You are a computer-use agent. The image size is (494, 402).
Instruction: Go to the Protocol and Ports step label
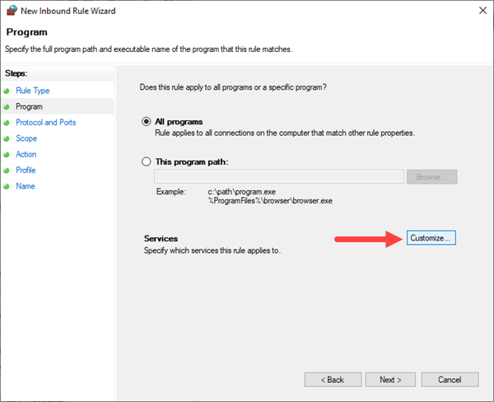pos(46,123)
